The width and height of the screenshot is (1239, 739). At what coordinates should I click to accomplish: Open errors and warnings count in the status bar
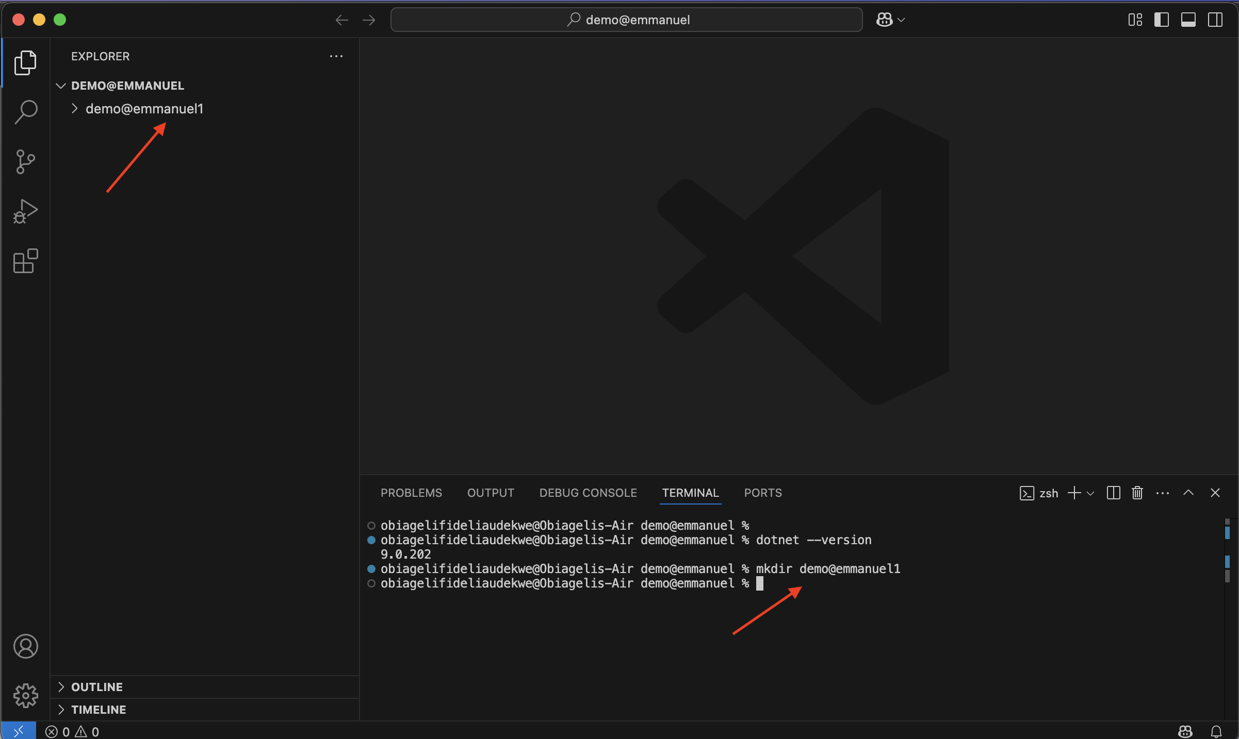[x=72, y=732]
